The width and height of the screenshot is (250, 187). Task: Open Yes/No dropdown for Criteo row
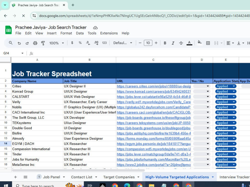click(x=202, y=86)
